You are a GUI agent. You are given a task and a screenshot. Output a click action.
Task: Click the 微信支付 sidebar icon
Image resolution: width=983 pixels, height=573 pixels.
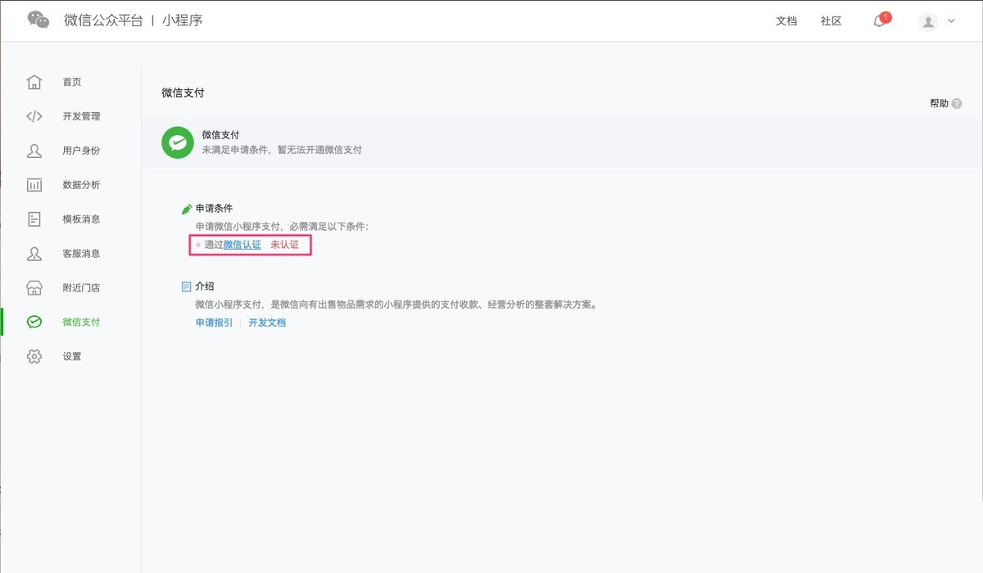[34, 323]
